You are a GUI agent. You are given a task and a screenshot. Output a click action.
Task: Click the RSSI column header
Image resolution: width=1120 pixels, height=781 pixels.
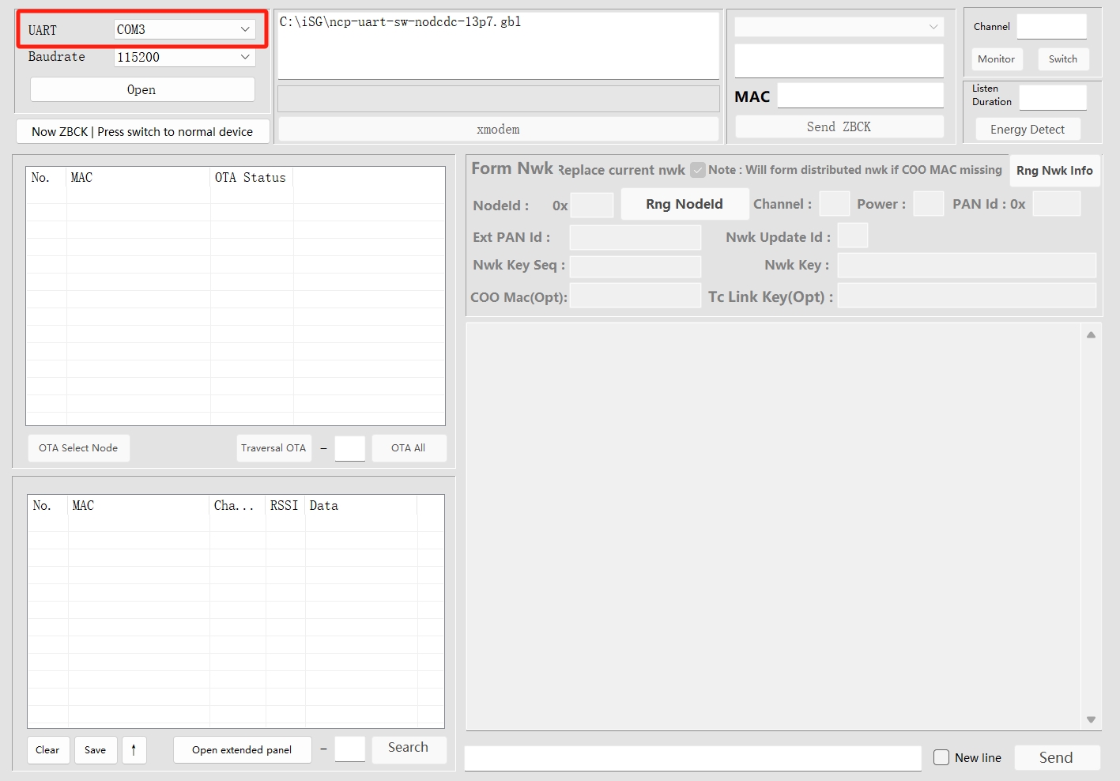(284, 506)
